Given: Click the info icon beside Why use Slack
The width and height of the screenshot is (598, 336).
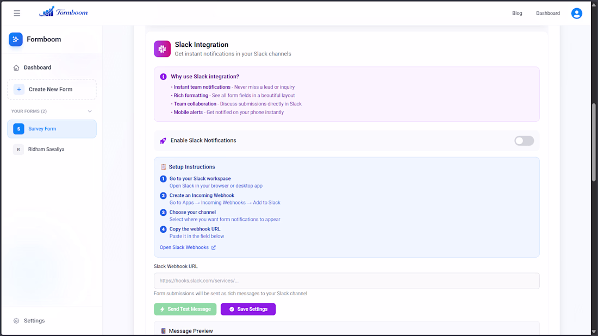Looking at the screenshot, I should 163,77.
